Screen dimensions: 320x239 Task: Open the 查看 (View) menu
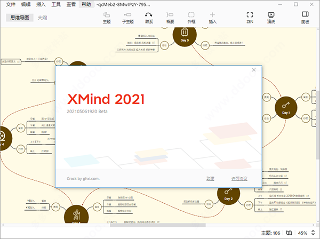point(71,4)
